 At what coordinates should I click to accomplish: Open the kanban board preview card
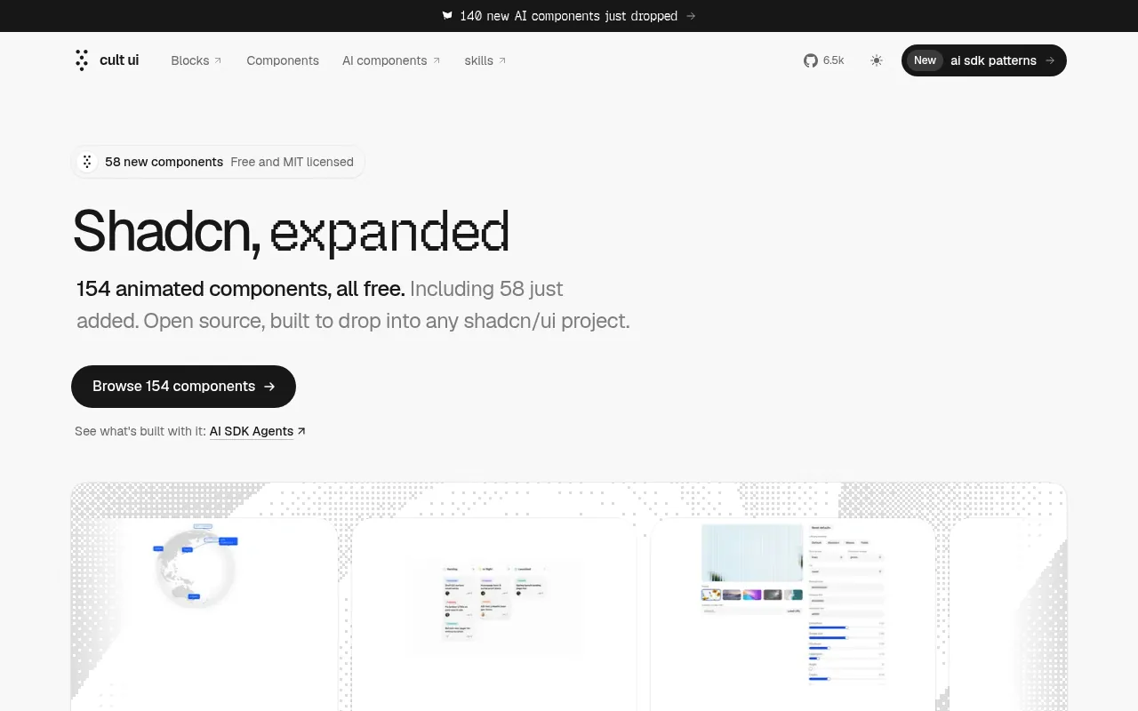coord(494,615)
